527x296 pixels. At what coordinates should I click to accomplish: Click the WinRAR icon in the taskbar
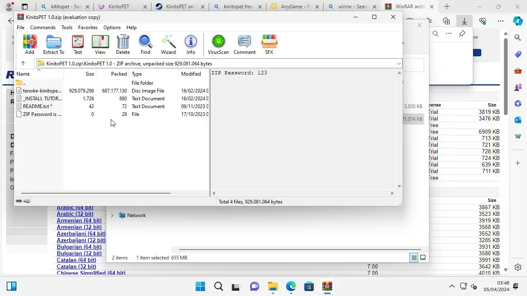click(327, 287)
